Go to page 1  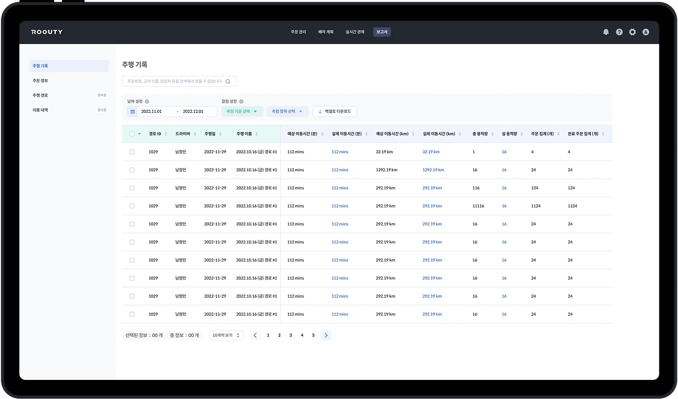(x=268, y=335)
